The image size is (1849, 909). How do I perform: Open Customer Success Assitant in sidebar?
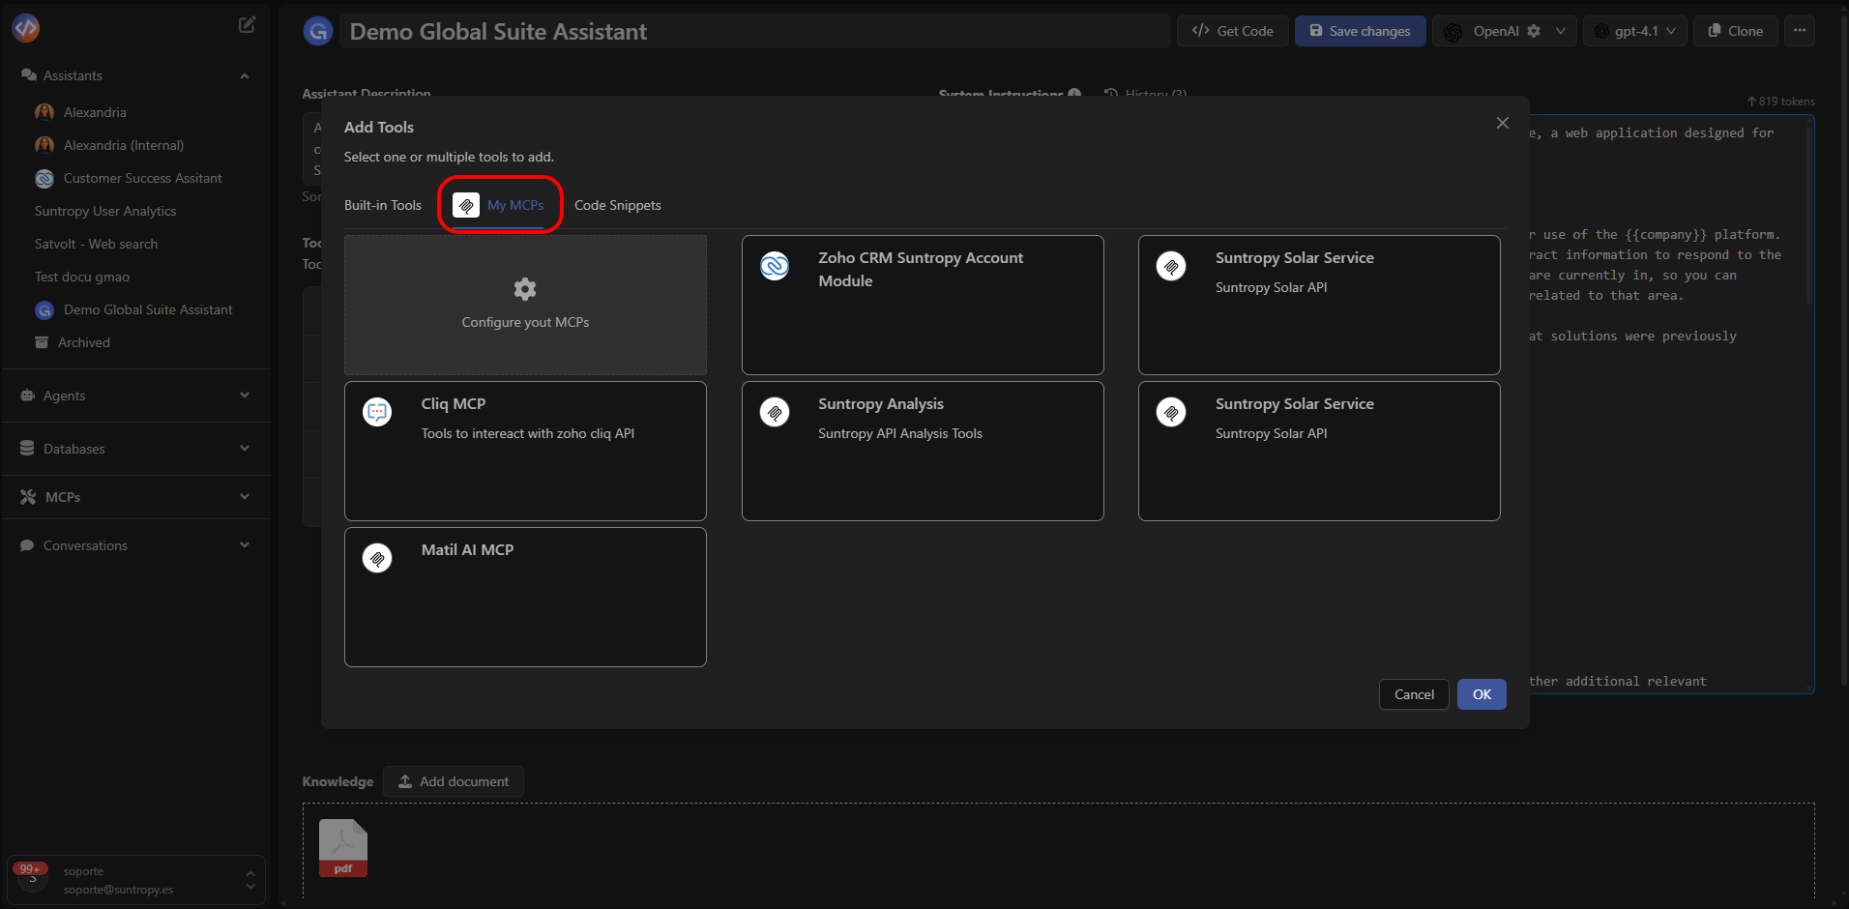pyautogui.click(x=142, y=178)
